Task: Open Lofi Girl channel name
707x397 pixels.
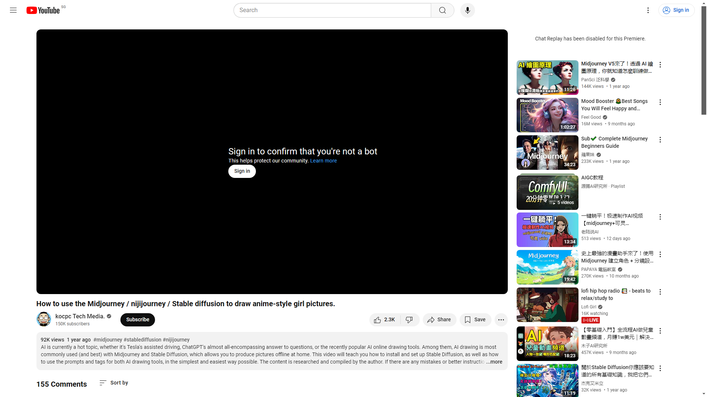Action: pos(588,307)
